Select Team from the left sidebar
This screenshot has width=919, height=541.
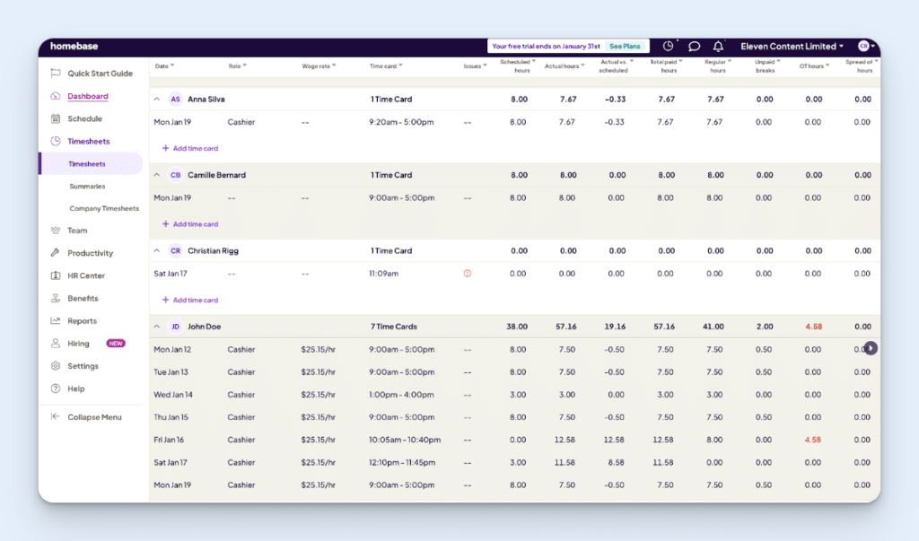point(75,231)
